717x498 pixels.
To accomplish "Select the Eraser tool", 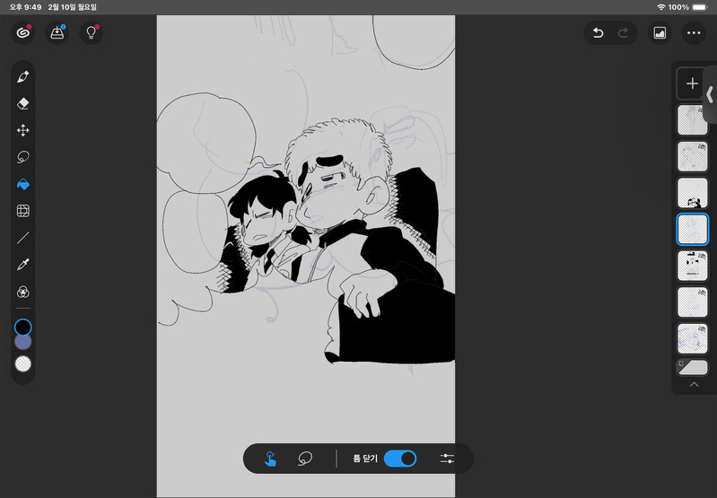I will tap(22, 103).
